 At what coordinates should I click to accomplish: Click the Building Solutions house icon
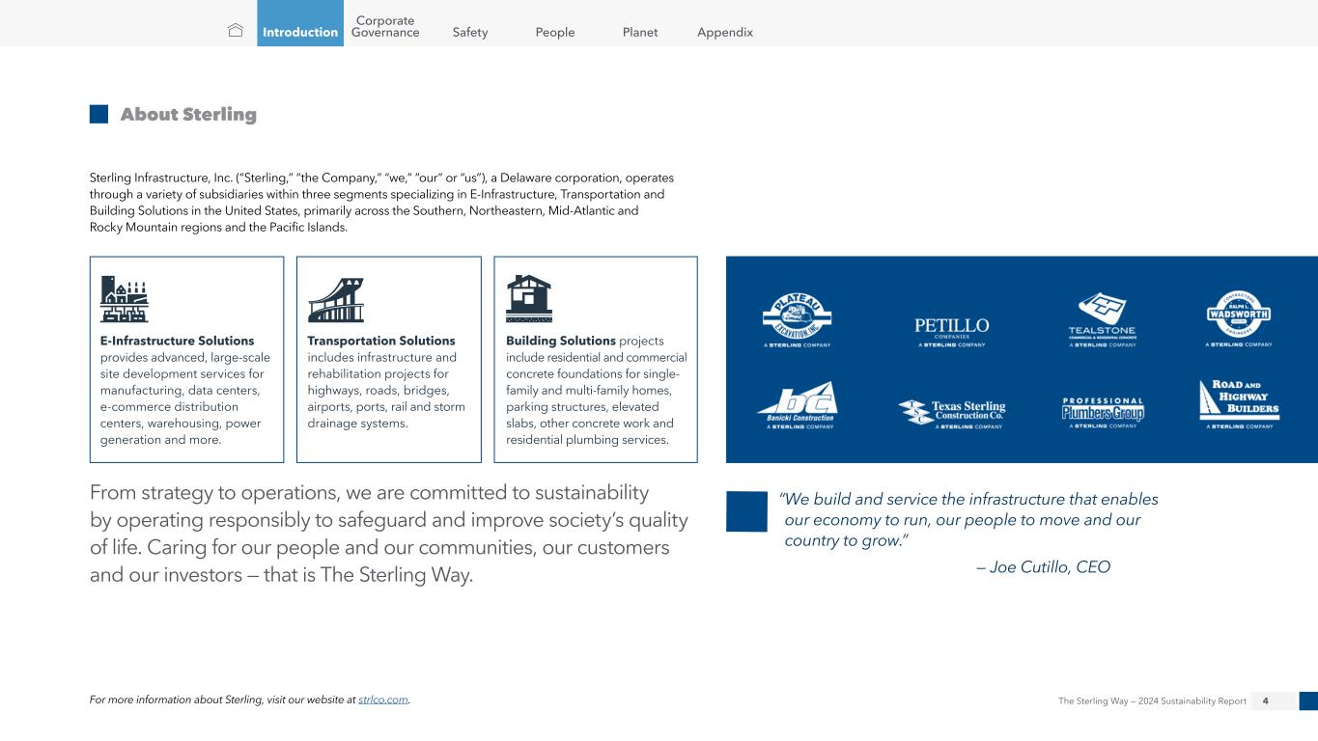pyautogui.click(x=529, y=298)
